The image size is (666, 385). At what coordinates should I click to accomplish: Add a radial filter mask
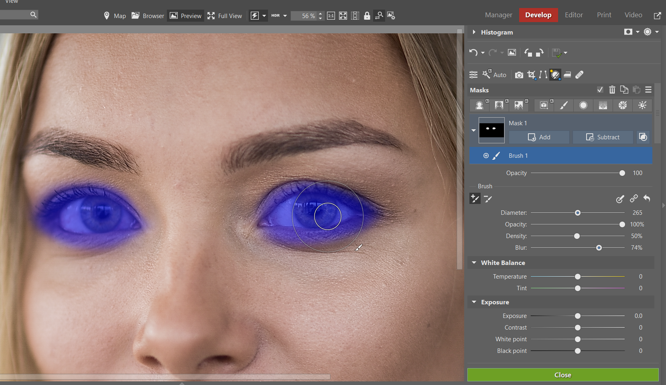[583, 105]
